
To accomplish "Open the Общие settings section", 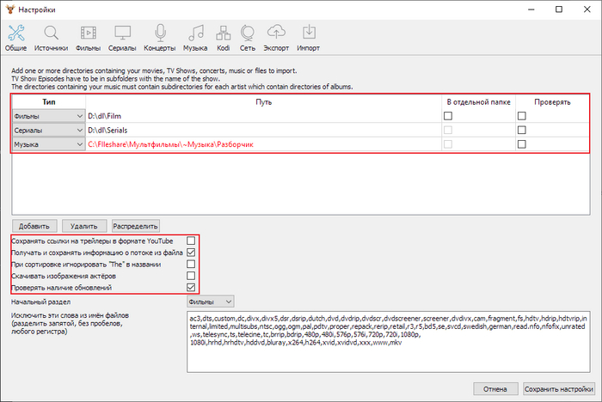I will pyautogui.click(x=17, y=36).
